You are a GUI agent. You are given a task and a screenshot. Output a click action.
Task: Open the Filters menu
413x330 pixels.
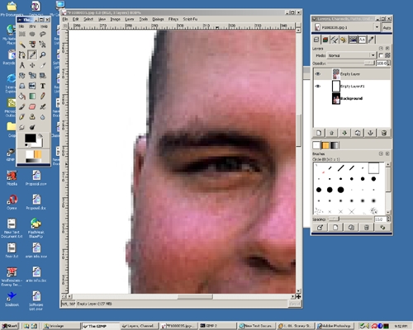click(x=173, y=19)
